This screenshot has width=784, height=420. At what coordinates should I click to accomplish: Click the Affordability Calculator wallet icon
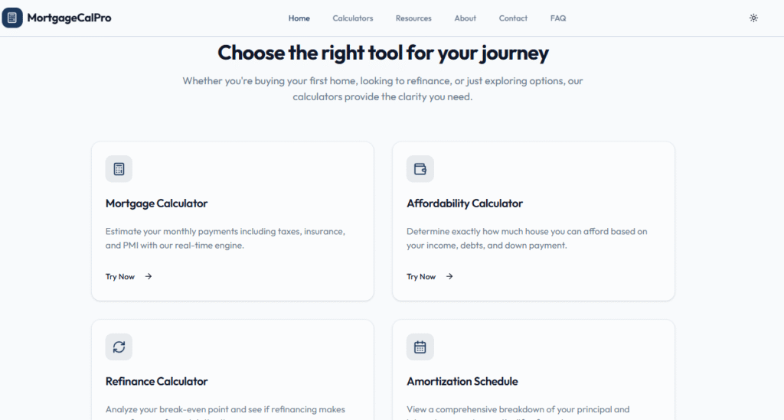tap(420, 169)
